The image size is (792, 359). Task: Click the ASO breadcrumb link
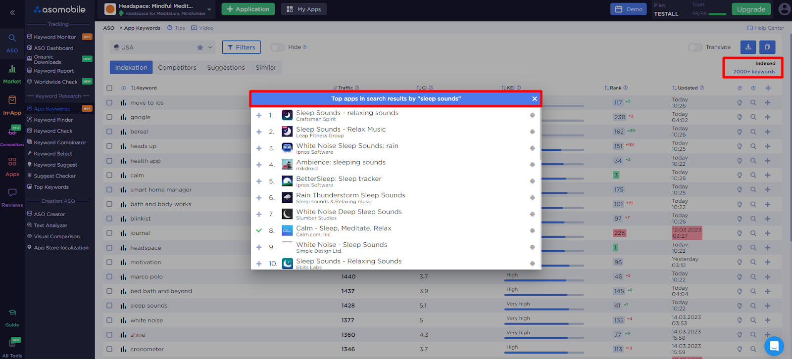(x=109, y=28)
